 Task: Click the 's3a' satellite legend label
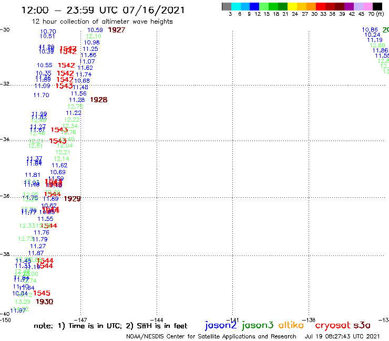362,325
